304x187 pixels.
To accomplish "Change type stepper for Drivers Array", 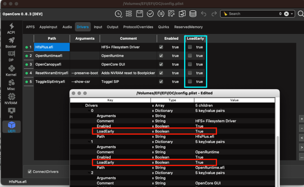I will coord(153,105).
